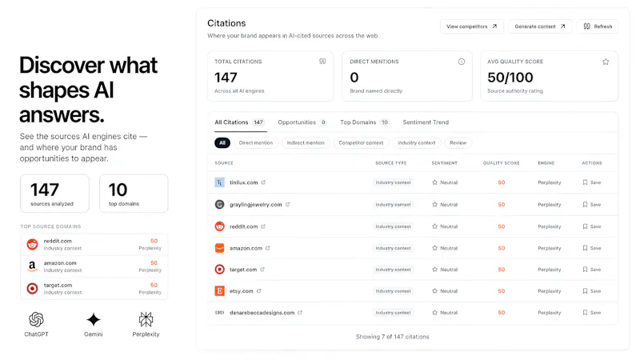Click the danarebeccadesigns.com favicon in the table

219,313
